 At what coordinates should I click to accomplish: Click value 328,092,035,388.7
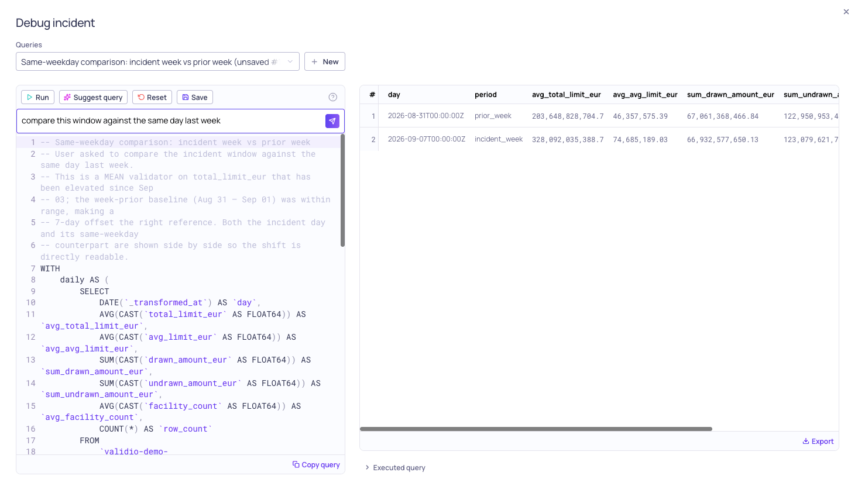coord(568,140)
